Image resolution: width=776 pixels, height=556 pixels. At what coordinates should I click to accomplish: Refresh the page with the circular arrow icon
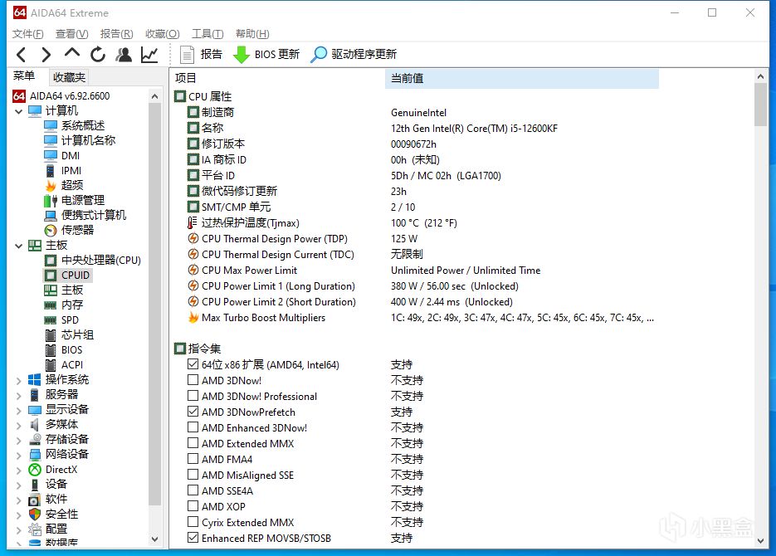[98, 55]
